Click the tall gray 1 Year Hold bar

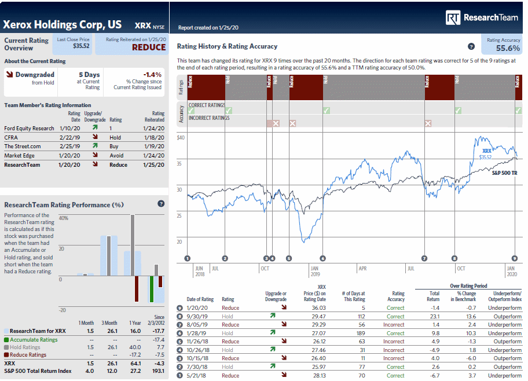[133, 246]
